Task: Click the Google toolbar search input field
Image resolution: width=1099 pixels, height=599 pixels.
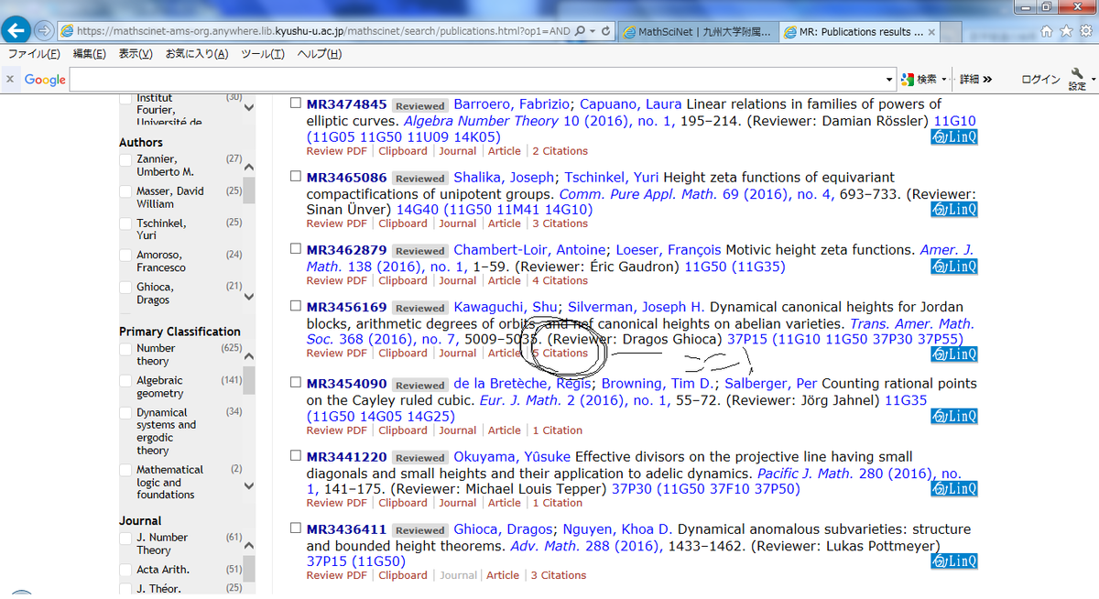Action: pyautogui.click(x=477, y=80)
